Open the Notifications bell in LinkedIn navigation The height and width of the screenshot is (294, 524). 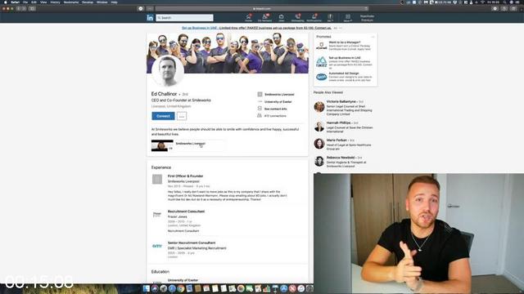pos(314,18)
